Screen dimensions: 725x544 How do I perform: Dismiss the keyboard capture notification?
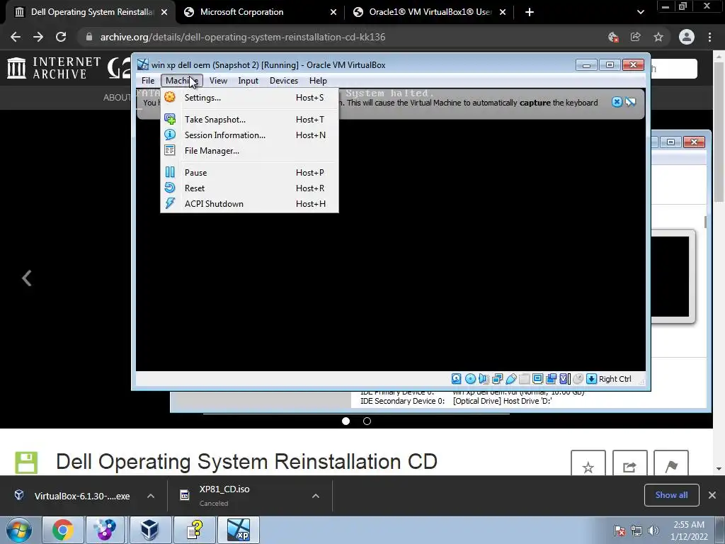(617, 102)
